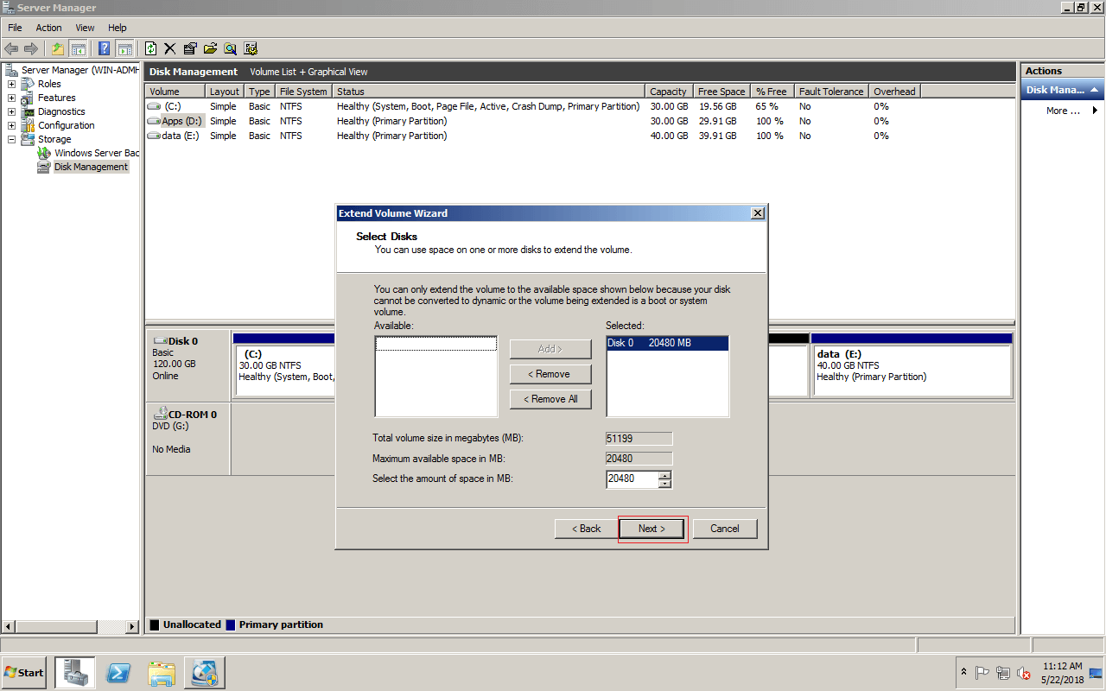1106x691 pixels.
Task: Sort by File System column header
Action: (303, 91)
